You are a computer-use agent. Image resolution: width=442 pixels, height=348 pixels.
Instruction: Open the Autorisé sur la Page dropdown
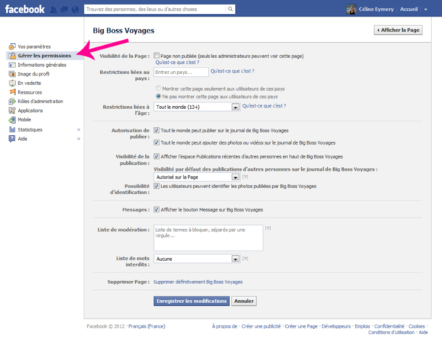(x=197, y=177)
